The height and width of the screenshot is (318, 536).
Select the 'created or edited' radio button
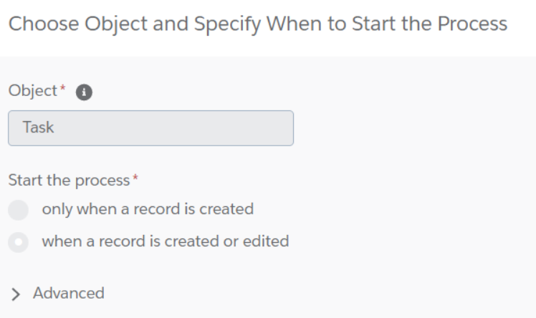[19, 242]
